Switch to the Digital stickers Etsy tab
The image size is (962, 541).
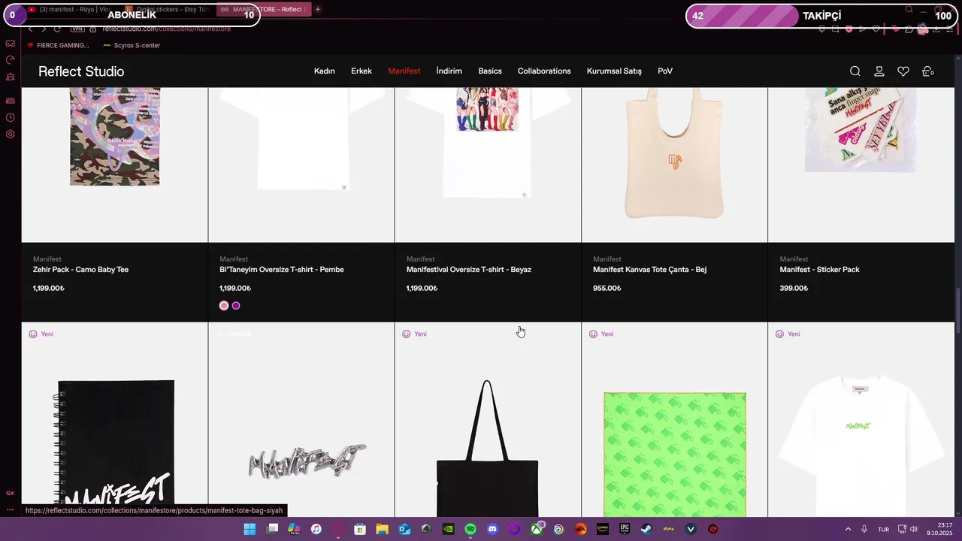(x=167, y=9)
